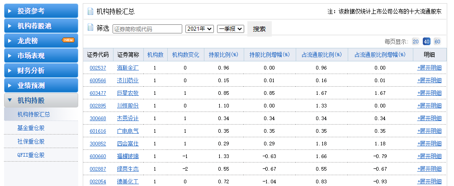Sort by 机构数变化 column header
454x186 pixels.
click(x=185, y=55)
